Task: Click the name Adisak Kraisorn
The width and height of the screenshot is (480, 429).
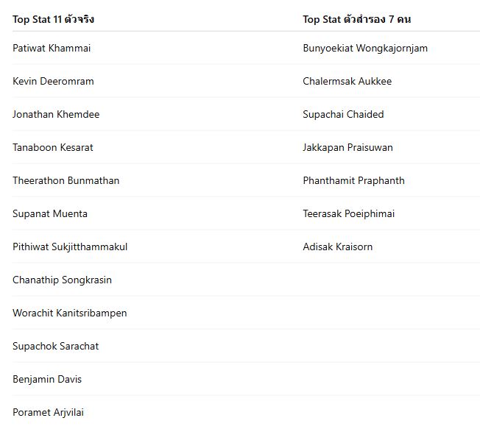Action: [x=338, y=247]
